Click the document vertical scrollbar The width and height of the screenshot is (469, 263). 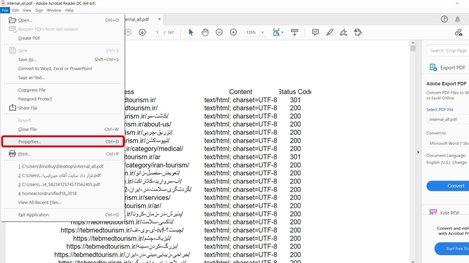click(x=413, y=152)
